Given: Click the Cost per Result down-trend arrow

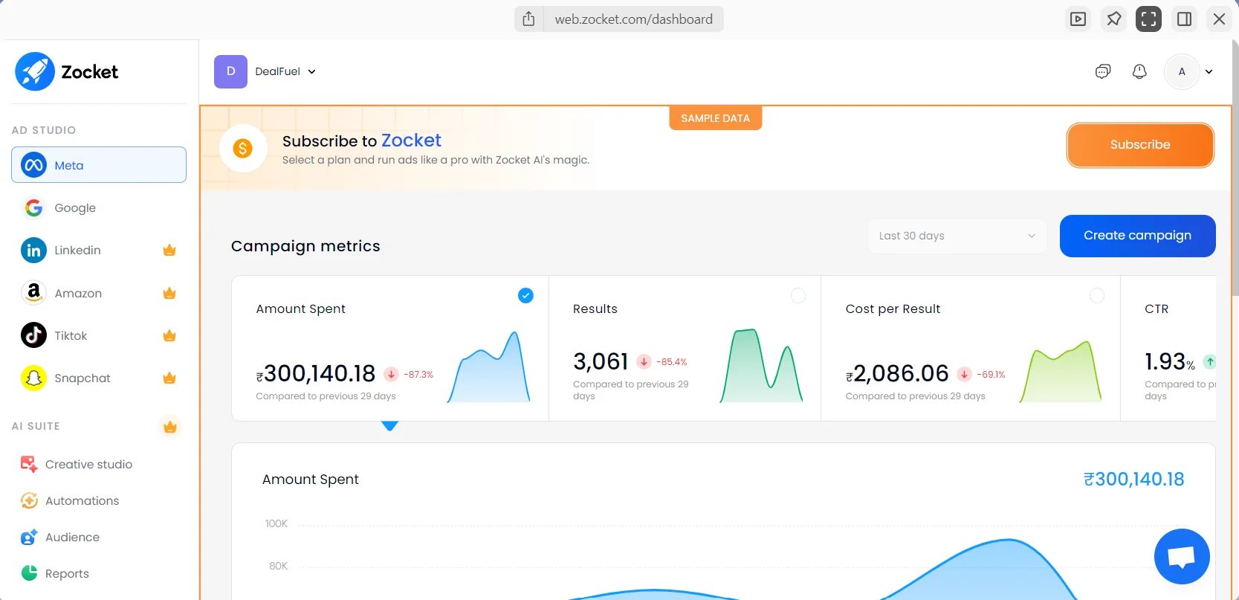Looking at the screenshot, I should click(x=964, y=374).
